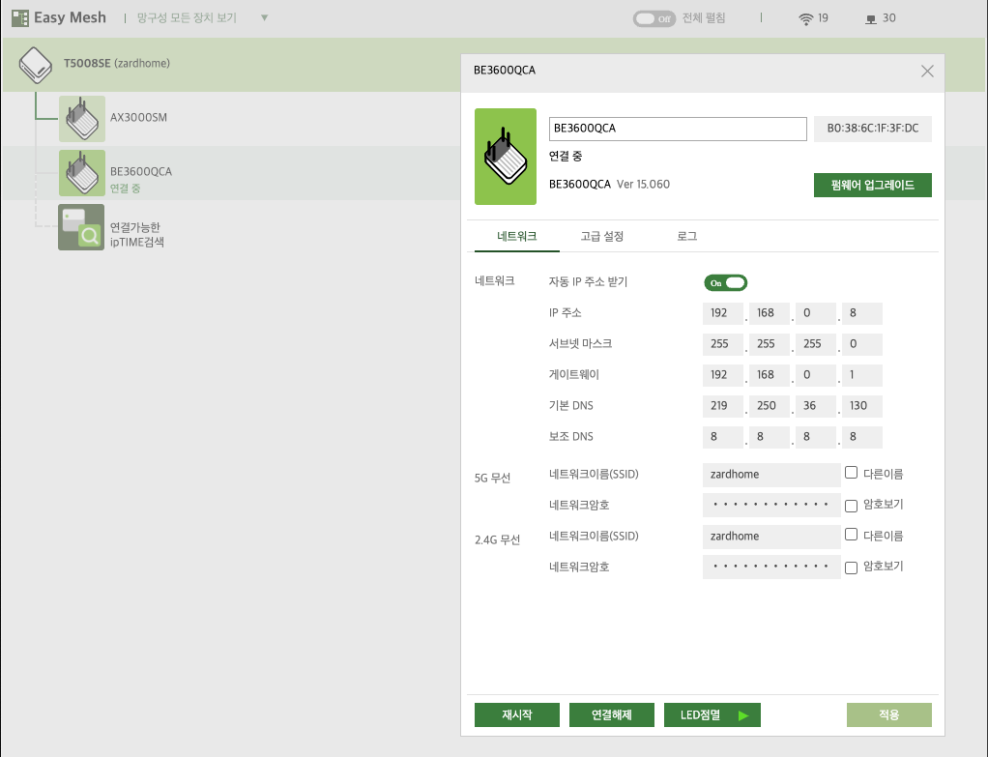The height and width of the screenshot is (757, 988).
Task: Click the 적용 button
Action: coord(888,714)
